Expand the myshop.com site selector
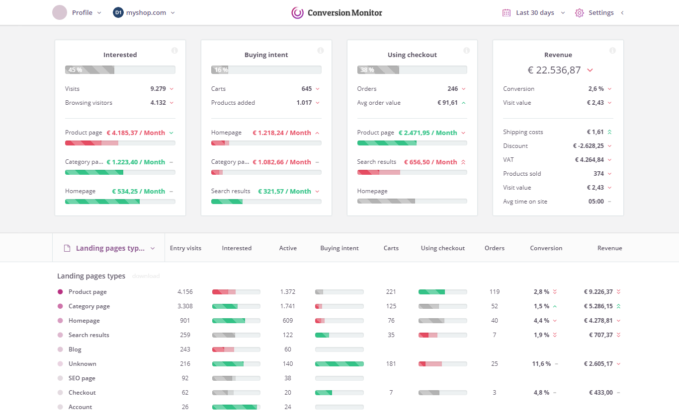 (x=144, y=13)
